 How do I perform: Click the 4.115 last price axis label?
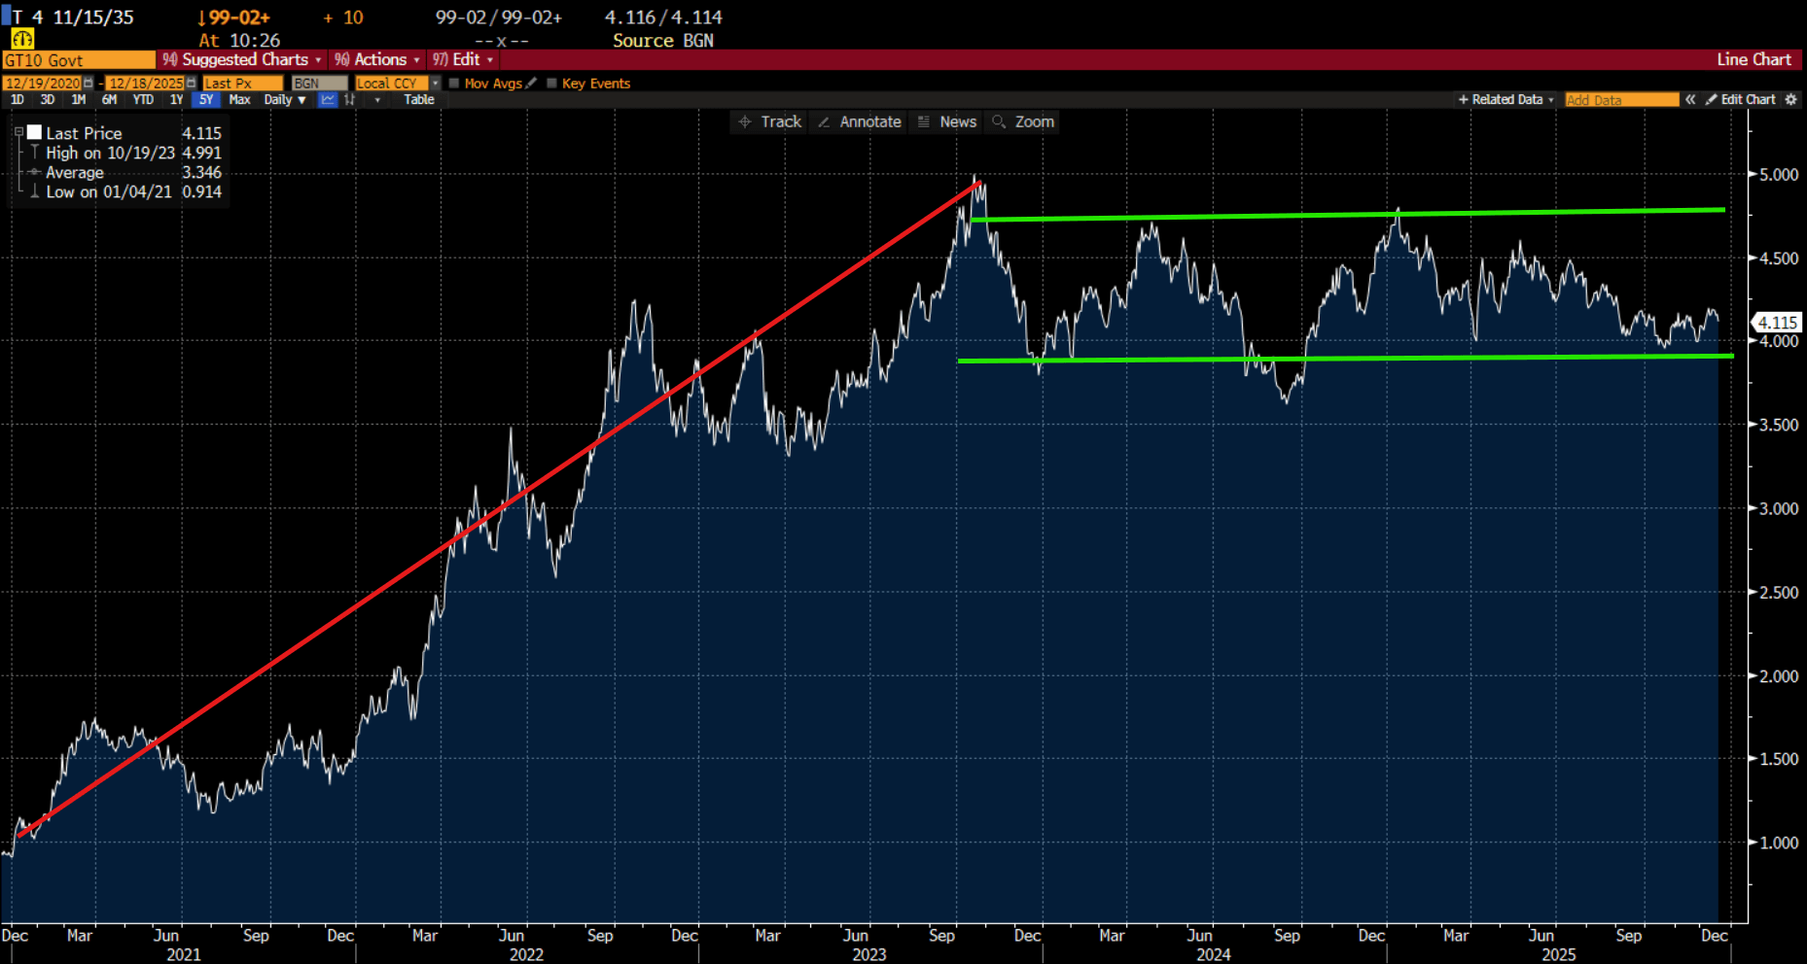point(1777,323)
